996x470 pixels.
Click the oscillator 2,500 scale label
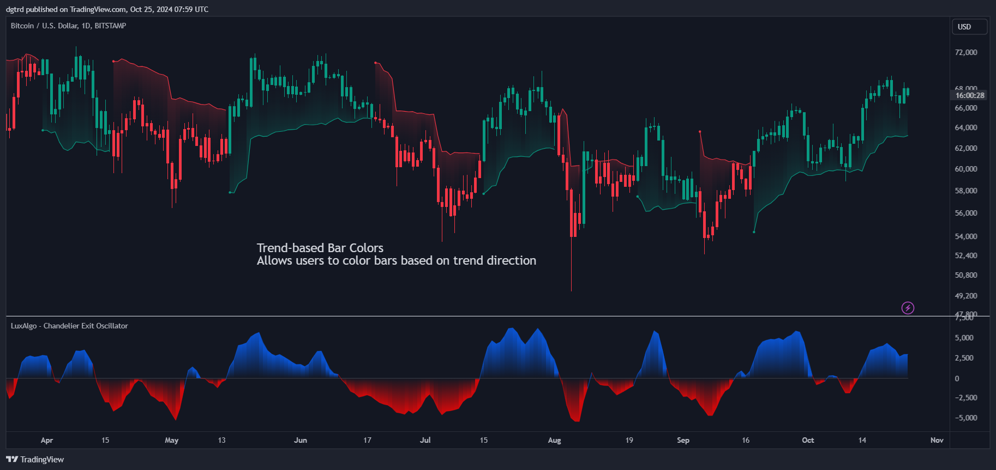[x=964, y=358]
